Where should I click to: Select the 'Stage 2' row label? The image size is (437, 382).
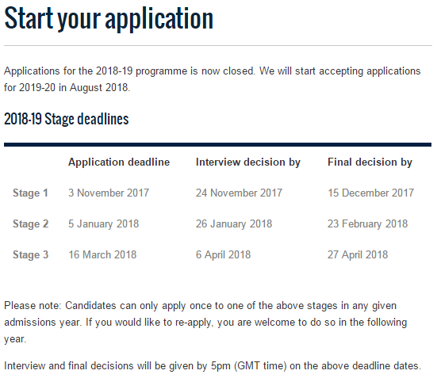[x=31, y=223]
